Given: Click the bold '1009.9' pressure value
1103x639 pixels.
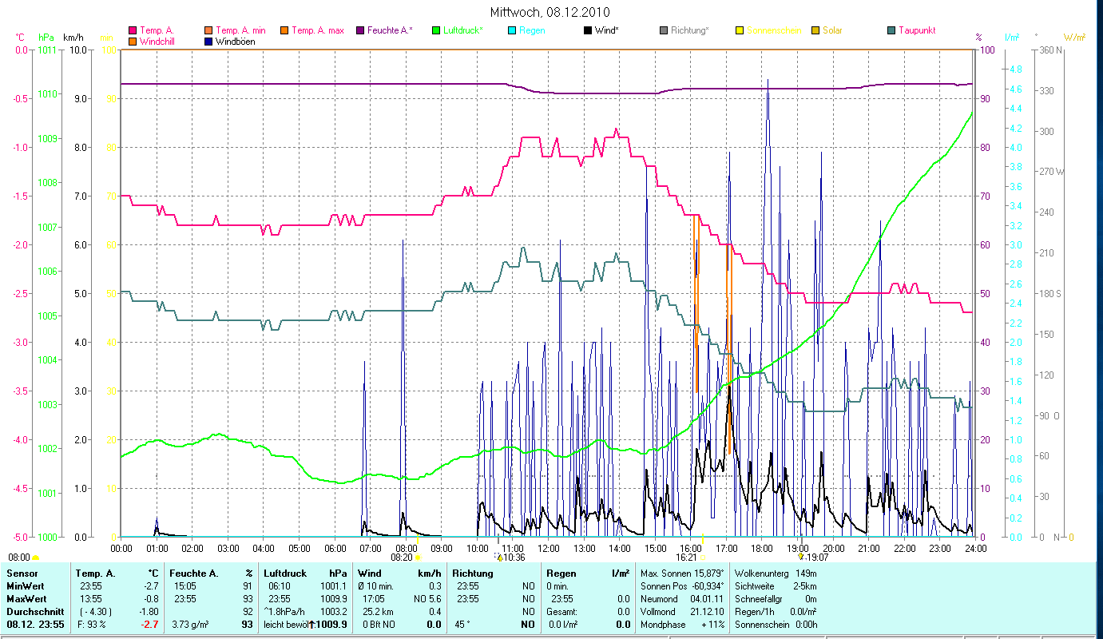Looking at the screenshot, I should coord(331,625).
